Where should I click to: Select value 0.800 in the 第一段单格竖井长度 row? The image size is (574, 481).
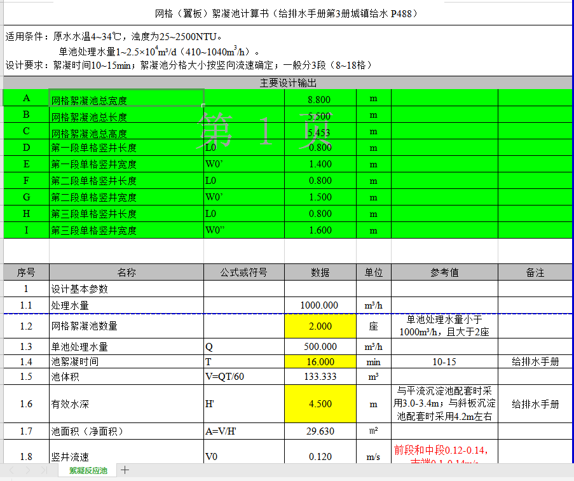(x=320, y=147)
